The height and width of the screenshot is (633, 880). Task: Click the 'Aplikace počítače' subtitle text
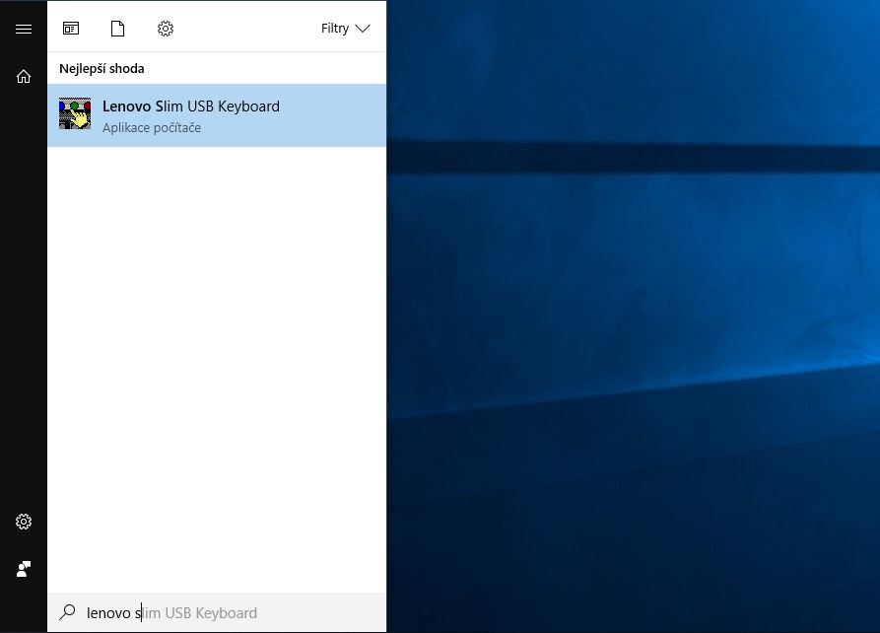click(x=152, y=128)
